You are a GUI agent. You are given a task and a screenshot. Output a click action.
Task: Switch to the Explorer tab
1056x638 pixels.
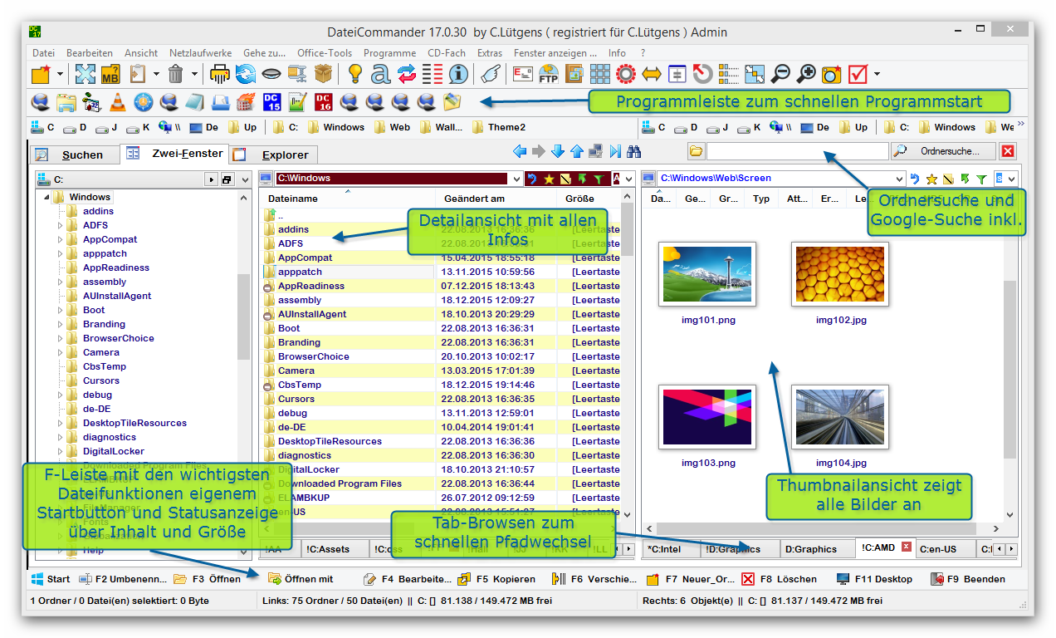[284, 155]
